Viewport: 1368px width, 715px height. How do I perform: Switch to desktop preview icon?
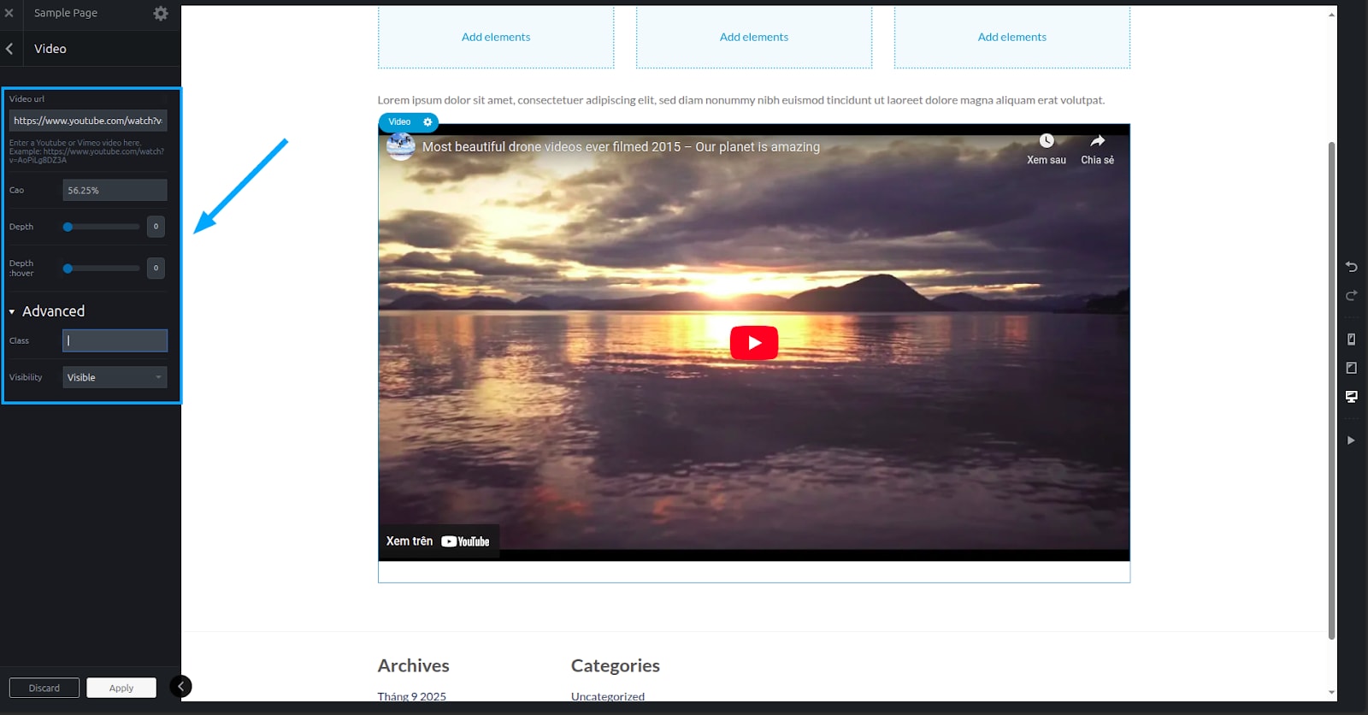tap(1351, 397)
